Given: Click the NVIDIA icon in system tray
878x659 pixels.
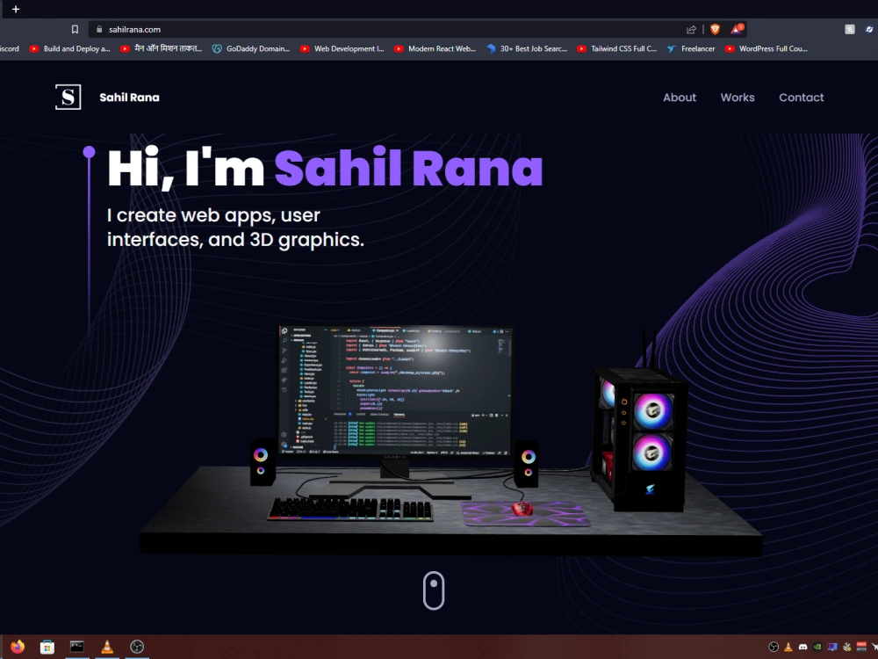Looking at the screenshot, I should (x=817, y=648).
